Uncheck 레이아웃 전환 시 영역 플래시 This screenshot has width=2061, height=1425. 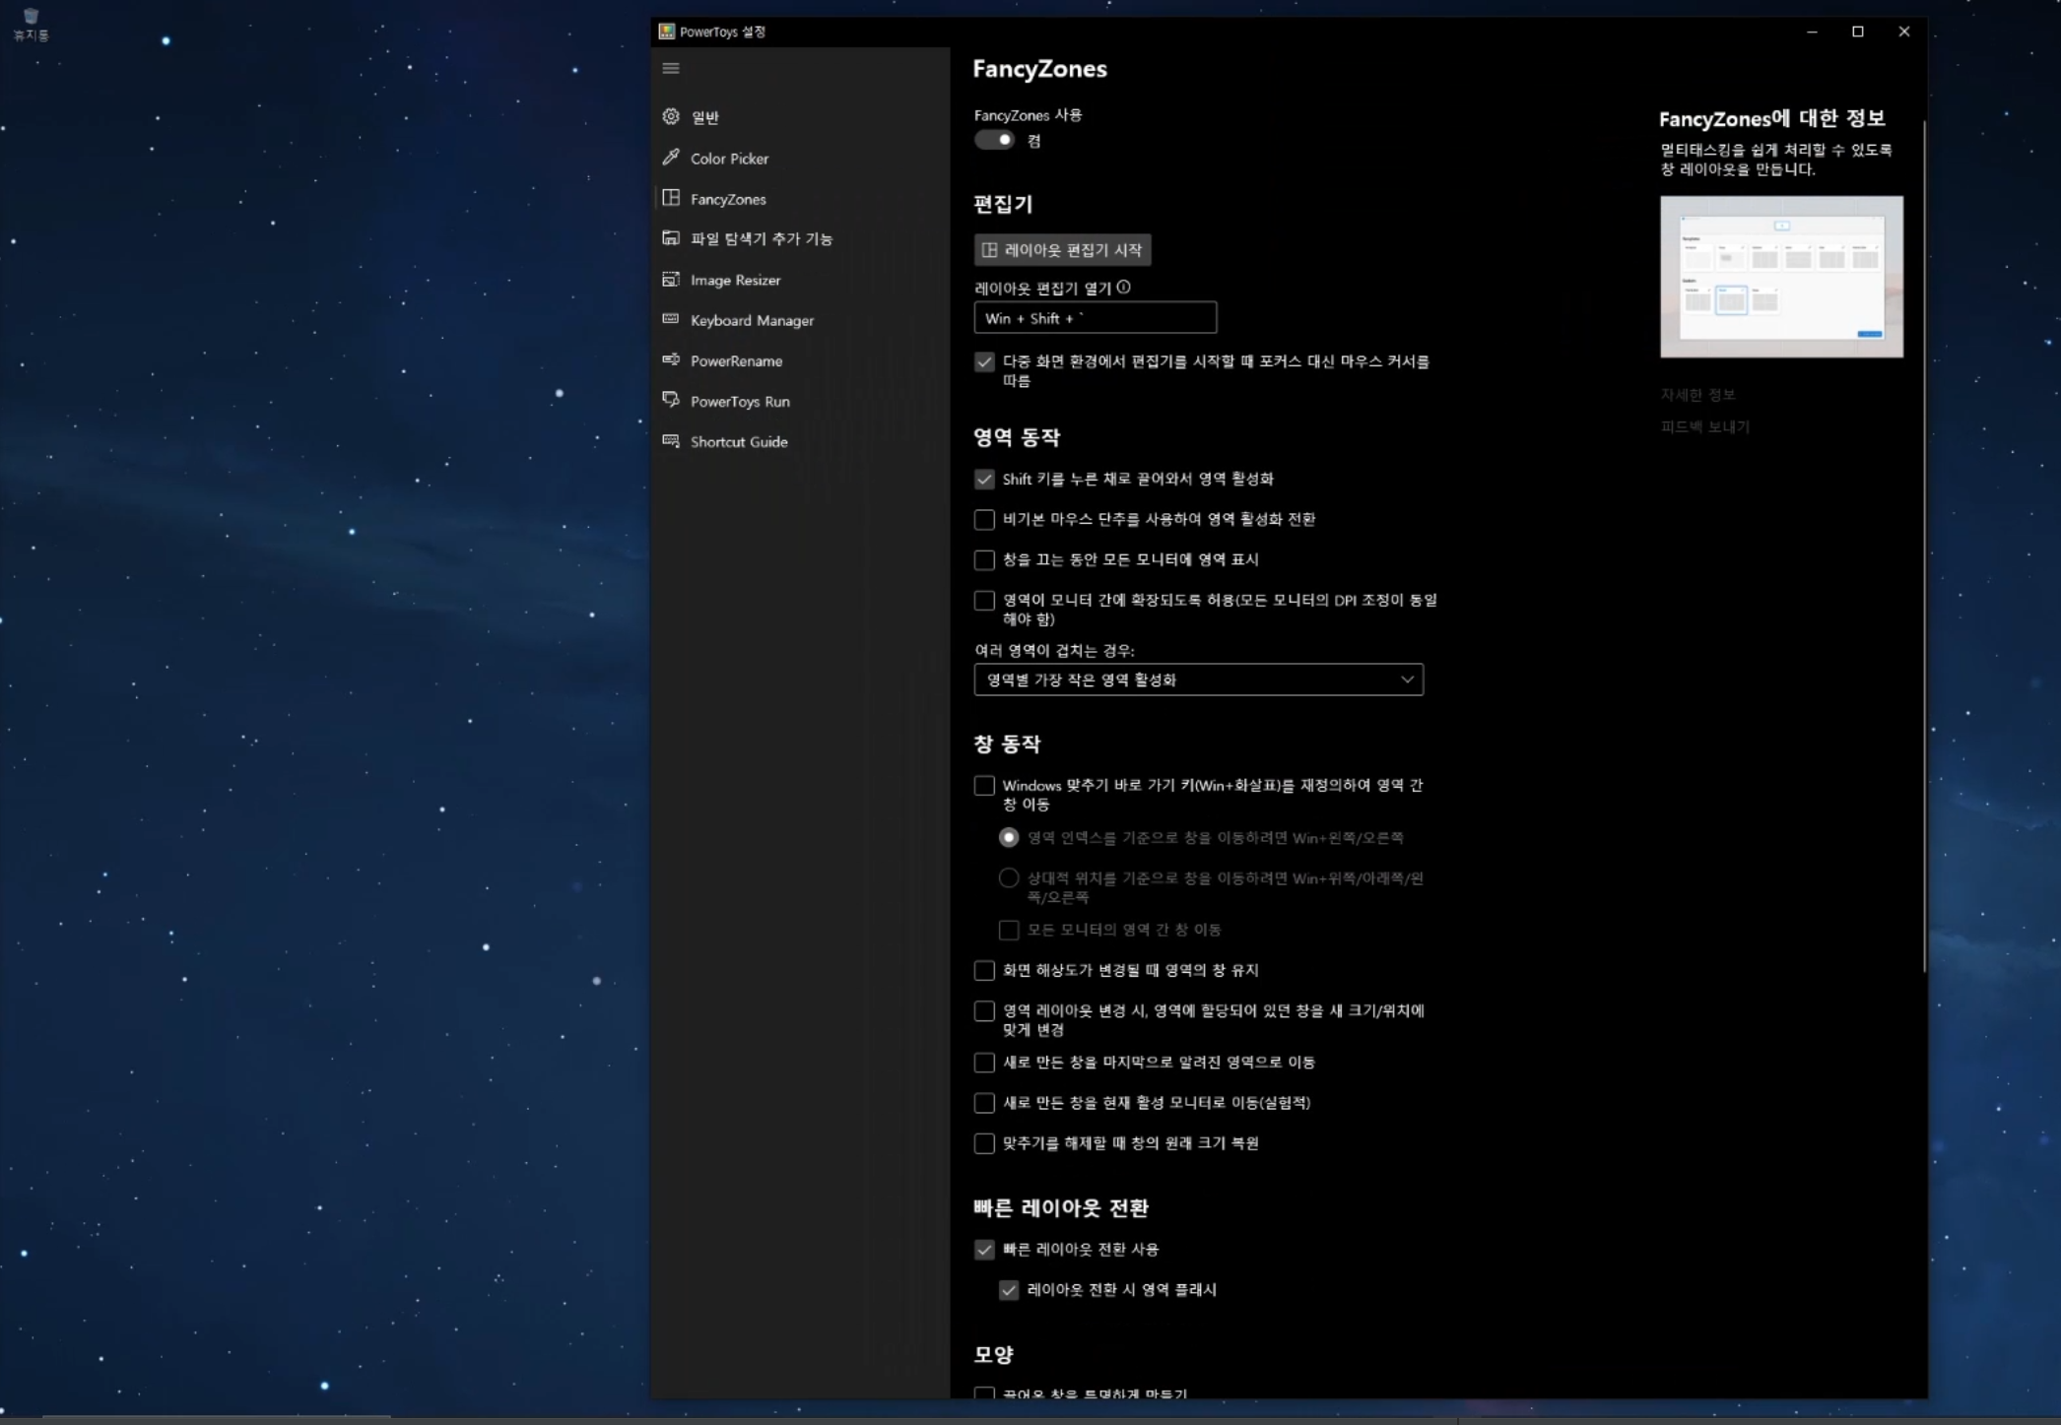(1008, 1290)
